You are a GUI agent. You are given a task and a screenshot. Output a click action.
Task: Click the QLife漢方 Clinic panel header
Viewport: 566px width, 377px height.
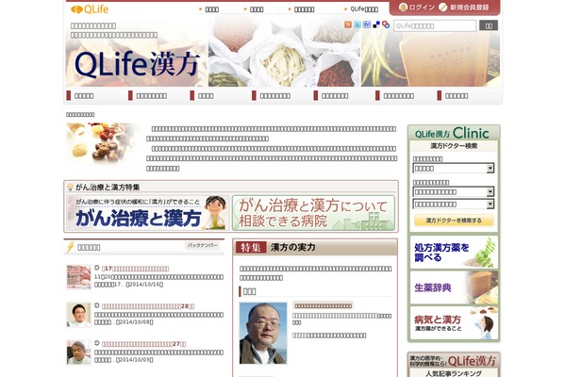pos(454,133)
